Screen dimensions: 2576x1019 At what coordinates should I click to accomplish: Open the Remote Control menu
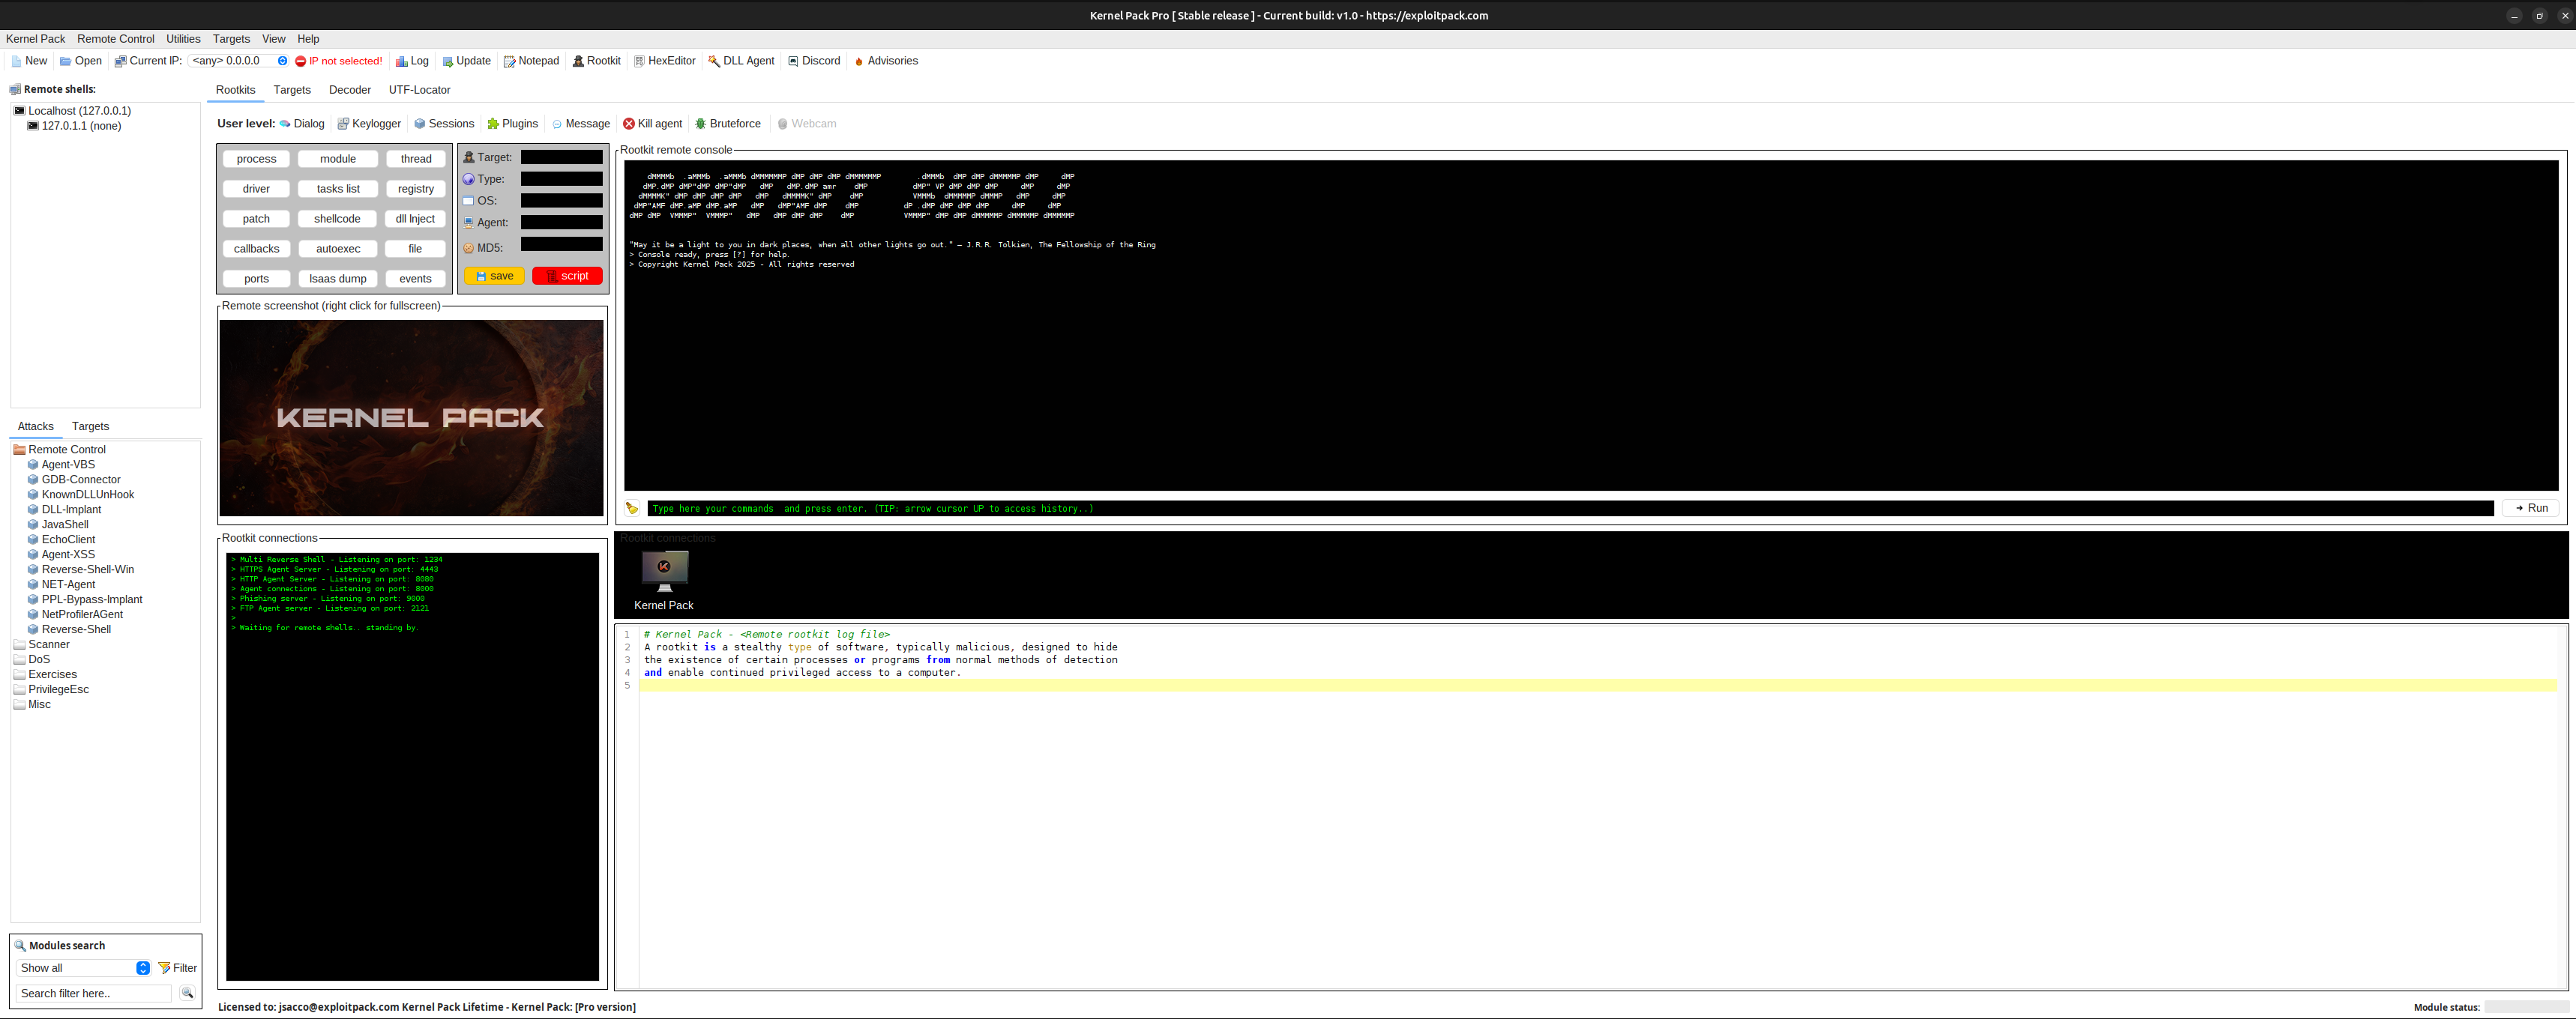click(x=116, y=39)
